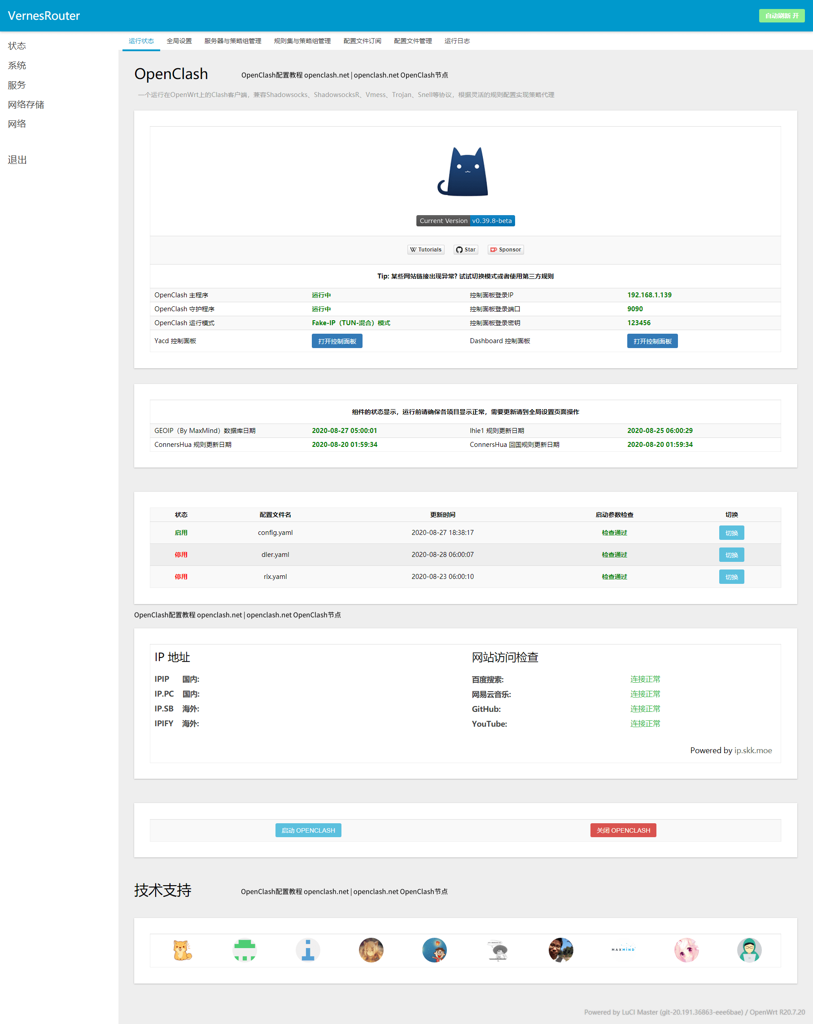View the 运行日志 tab
This screenshot has height=1024, width=813.
point(458,41)
